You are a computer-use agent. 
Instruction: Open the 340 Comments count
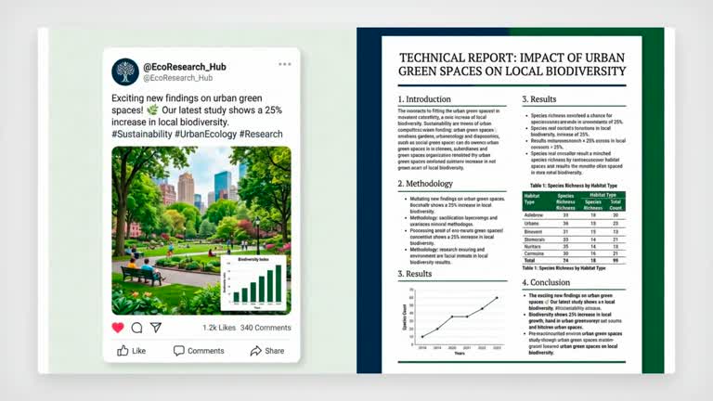266,328
